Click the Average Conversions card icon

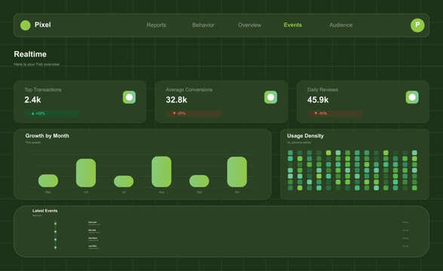[271, 97]
